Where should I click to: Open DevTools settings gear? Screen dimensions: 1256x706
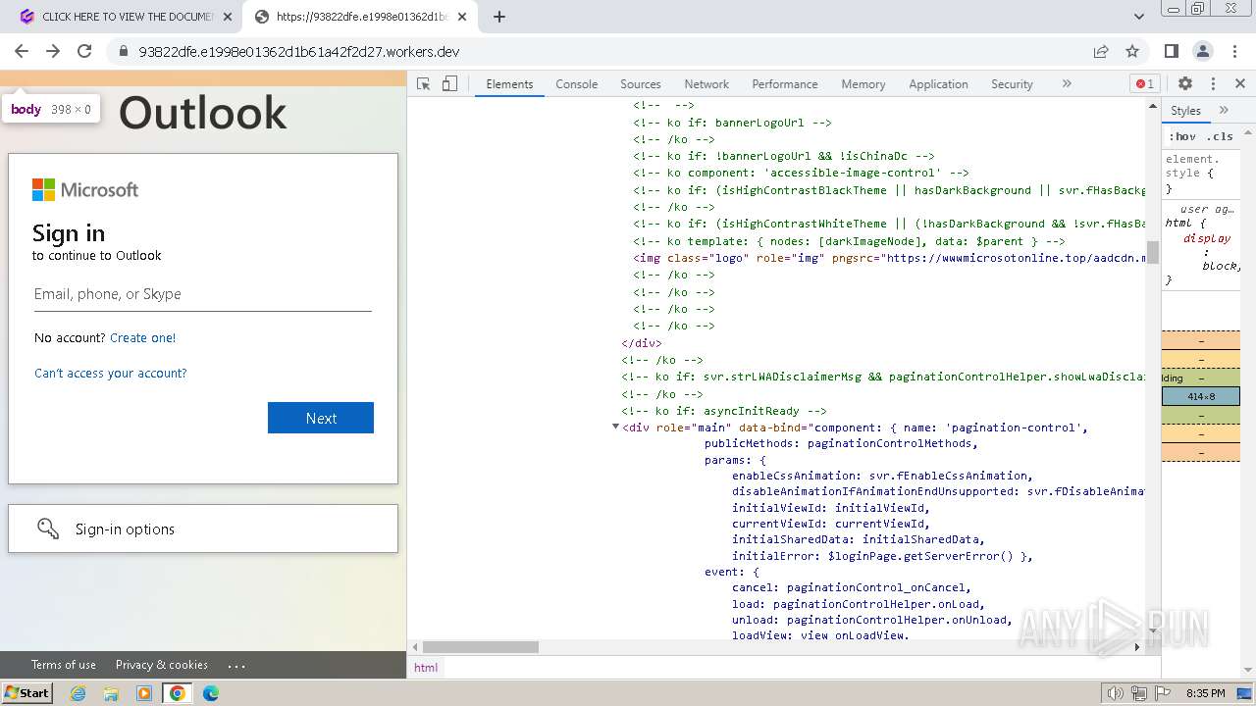click(1185, 84)
